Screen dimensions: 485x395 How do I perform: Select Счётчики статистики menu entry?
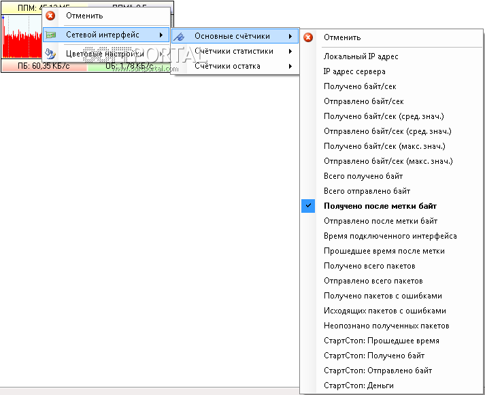click(235, 51)
